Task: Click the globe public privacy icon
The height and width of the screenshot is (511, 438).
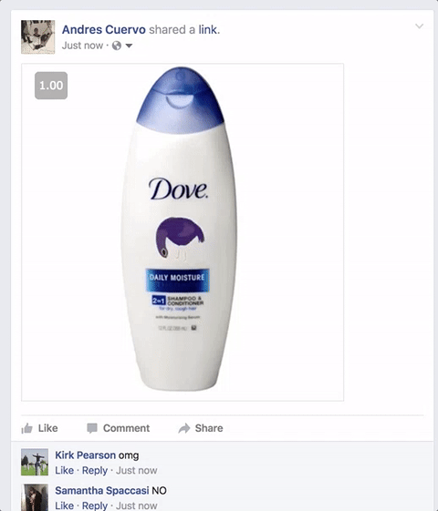Action: tap(117, 46)
